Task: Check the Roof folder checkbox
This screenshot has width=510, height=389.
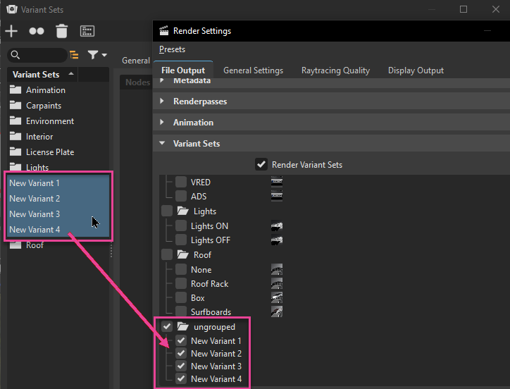Action: click(x=167, y=254)
